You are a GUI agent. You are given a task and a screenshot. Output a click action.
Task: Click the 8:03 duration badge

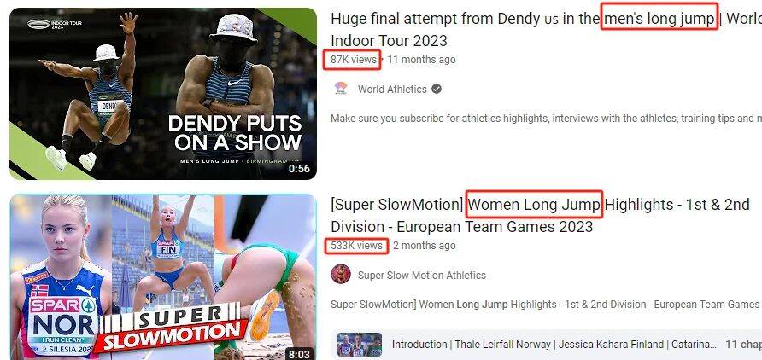point(299,354)
